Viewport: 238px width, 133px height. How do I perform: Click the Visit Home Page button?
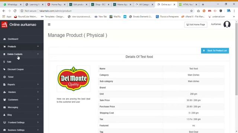[196, 24]
